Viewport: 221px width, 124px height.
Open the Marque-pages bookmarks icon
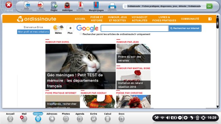[x=96, y=6]
